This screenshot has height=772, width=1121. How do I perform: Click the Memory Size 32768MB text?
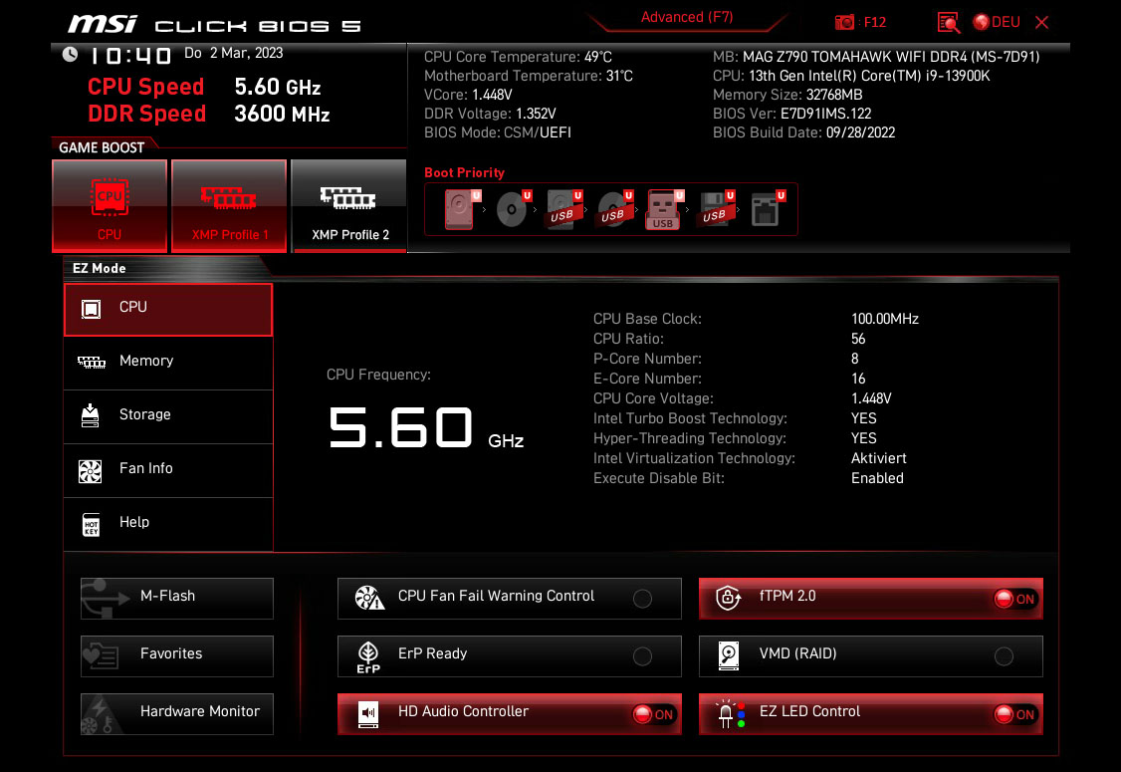click(x=787, y=95)
